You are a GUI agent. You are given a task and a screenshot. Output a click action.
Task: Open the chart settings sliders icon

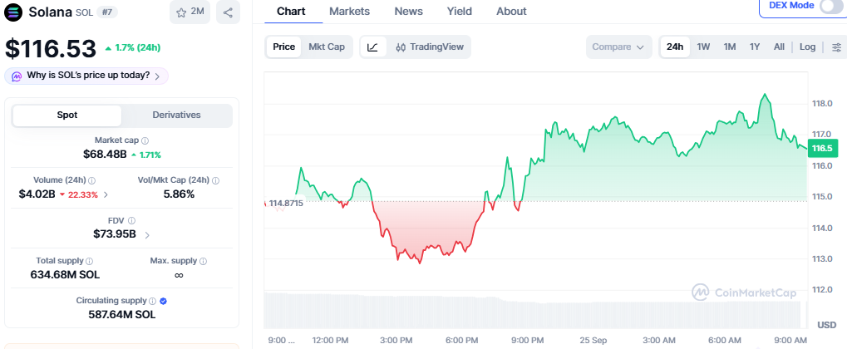pos(836,47)
